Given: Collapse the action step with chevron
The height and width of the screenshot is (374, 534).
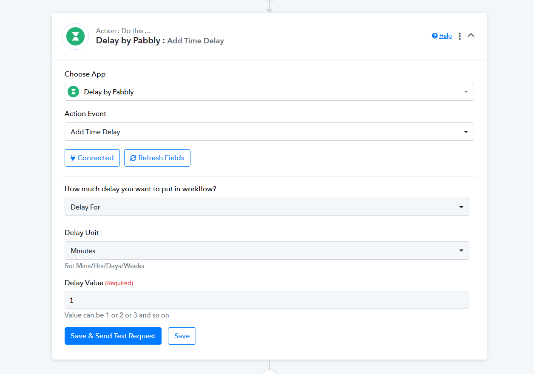Looking at the screenshot, I should 471,35.
